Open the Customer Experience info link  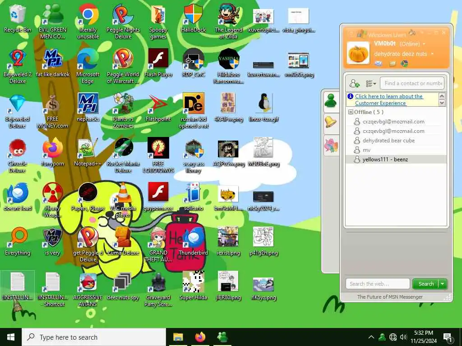[x=389, y=100]
